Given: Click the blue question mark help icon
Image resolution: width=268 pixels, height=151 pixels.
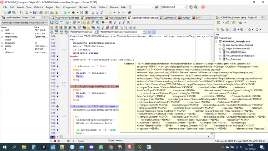Looking at the screenshot, I should click(99, 27).
